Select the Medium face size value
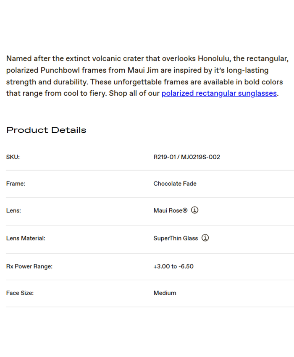The height and width of the screenshot is (357, 294). tap(165, 293)
